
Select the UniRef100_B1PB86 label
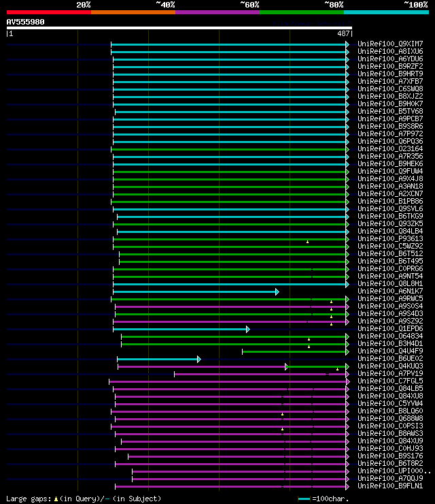(x=390, y=201)
